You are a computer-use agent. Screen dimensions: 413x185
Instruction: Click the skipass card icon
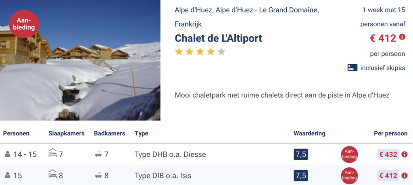pyautogui.click(x=352, y=68)
